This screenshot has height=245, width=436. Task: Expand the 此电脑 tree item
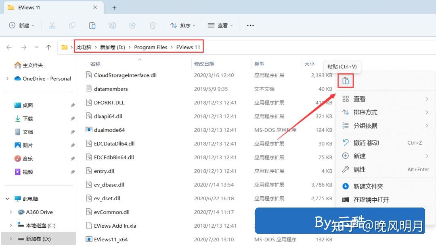[7, 198]
